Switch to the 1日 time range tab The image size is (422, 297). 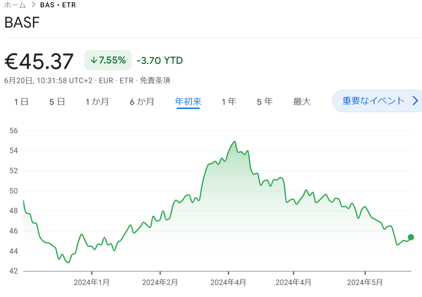click(x=20, y=102)
